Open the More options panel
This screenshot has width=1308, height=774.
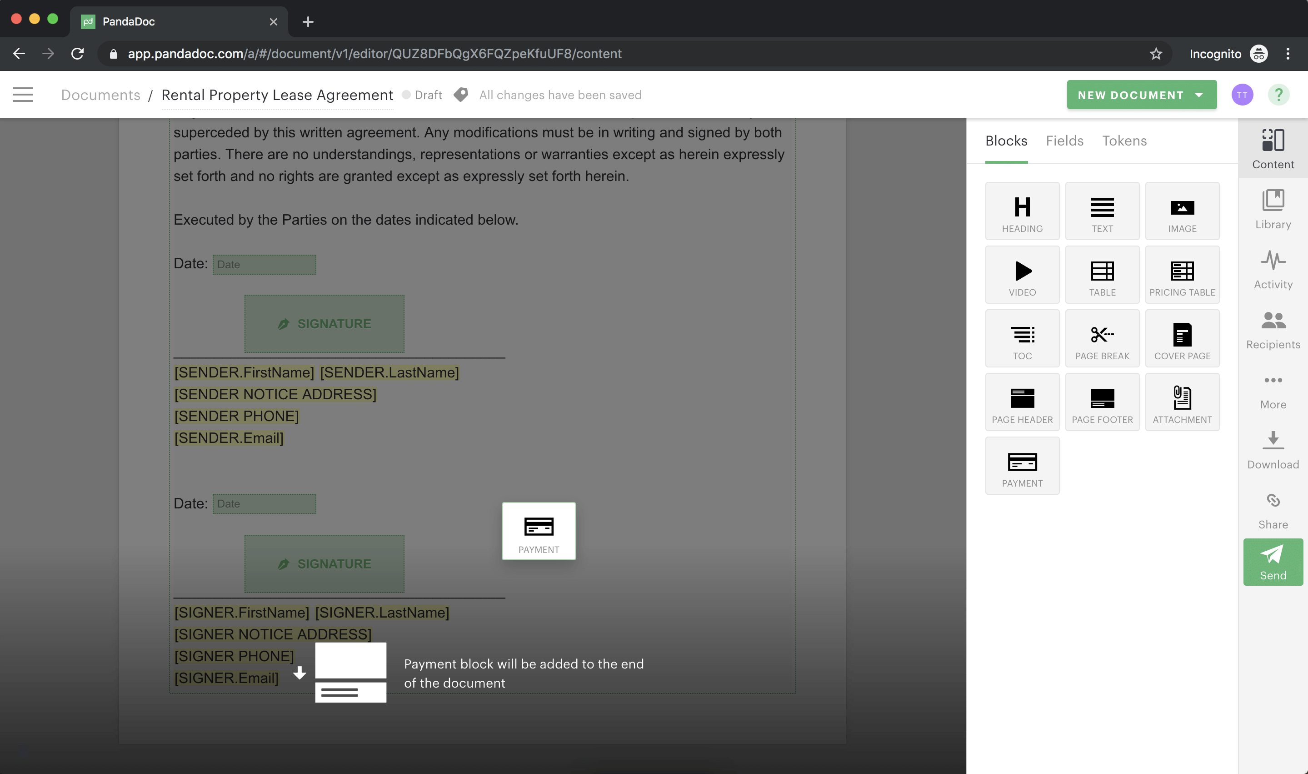click(1273, 388)
